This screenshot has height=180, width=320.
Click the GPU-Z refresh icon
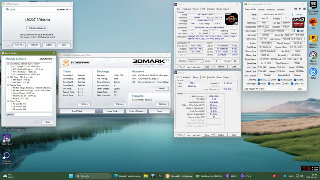click(x=300, y=9)
